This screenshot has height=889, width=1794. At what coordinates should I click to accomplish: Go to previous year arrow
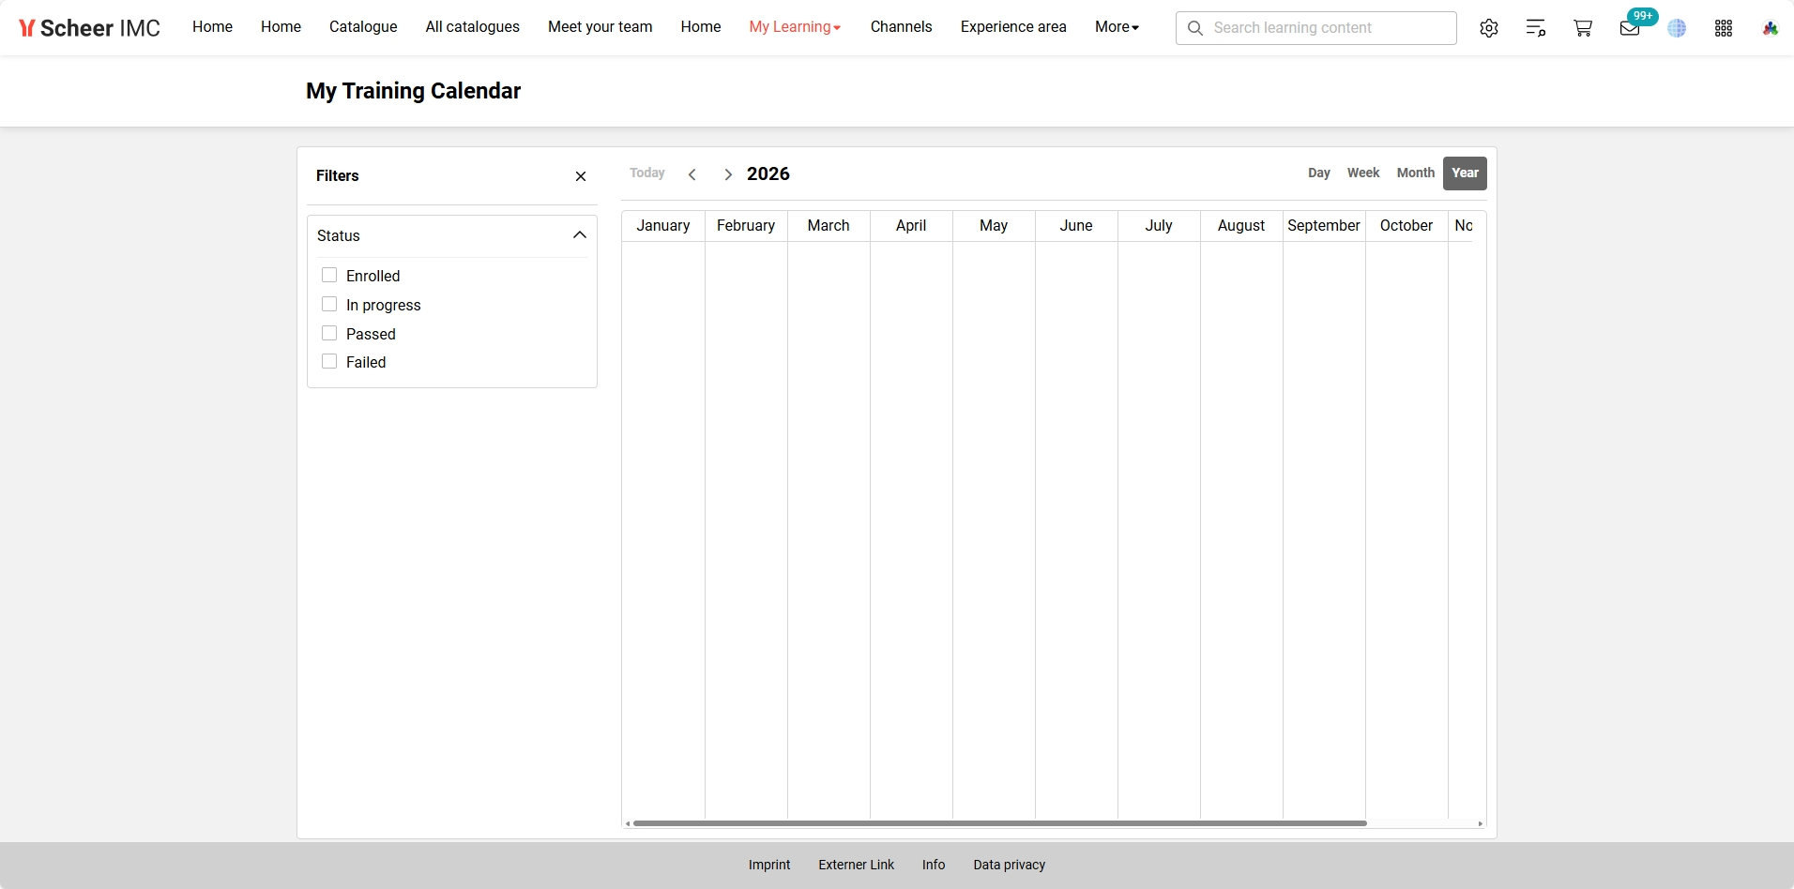(692, 174)
